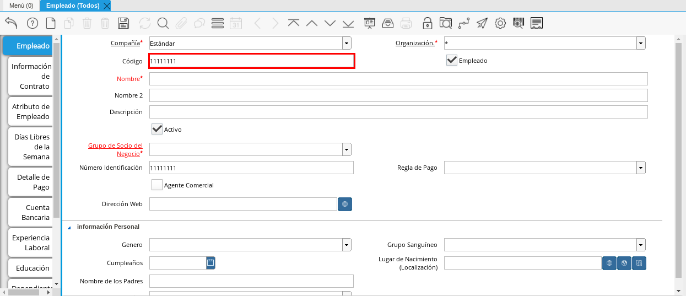686x296 pixels.
Task: Uncheck the Empleado checkbox
Action: [x=452, y=60]
